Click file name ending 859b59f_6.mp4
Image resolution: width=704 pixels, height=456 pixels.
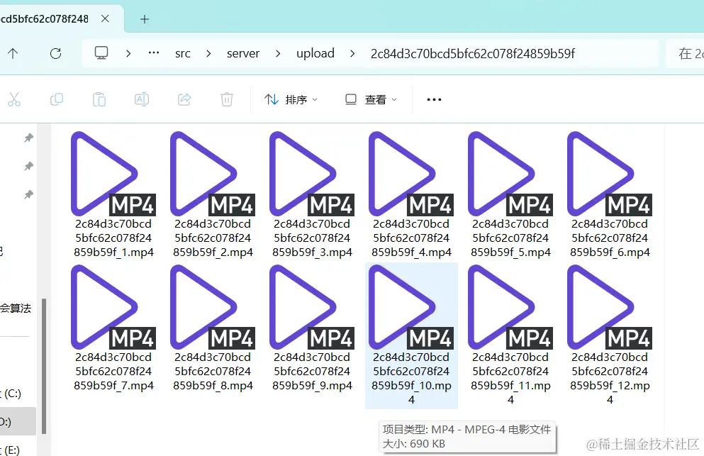coord(610,238)
